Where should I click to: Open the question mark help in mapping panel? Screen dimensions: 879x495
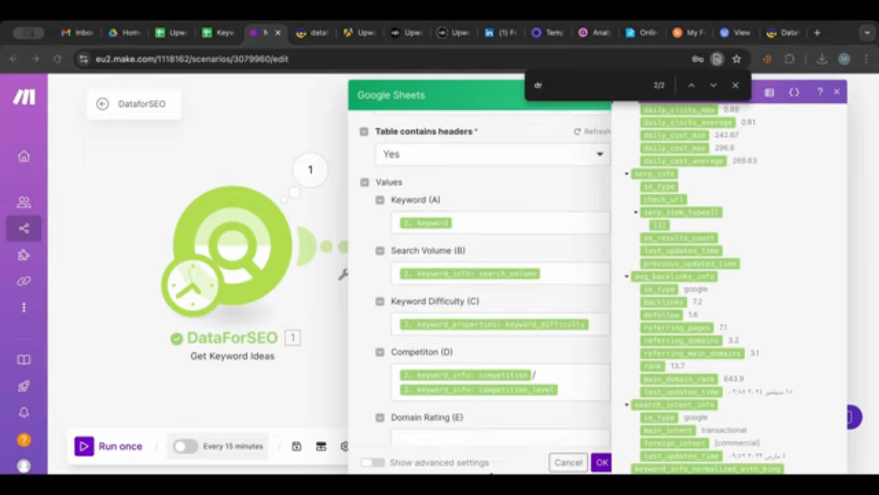[819, 92]
